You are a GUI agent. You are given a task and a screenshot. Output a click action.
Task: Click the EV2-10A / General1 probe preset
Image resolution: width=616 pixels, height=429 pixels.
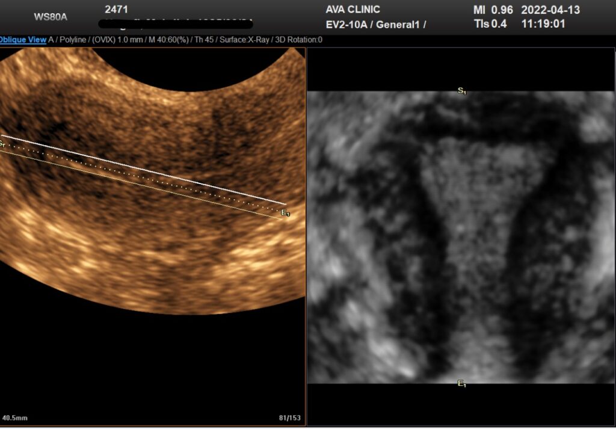[x=375, y=25]
